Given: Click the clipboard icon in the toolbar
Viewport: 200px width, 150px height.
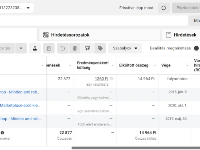Looking at the screenshot, I should coord(49,48).
